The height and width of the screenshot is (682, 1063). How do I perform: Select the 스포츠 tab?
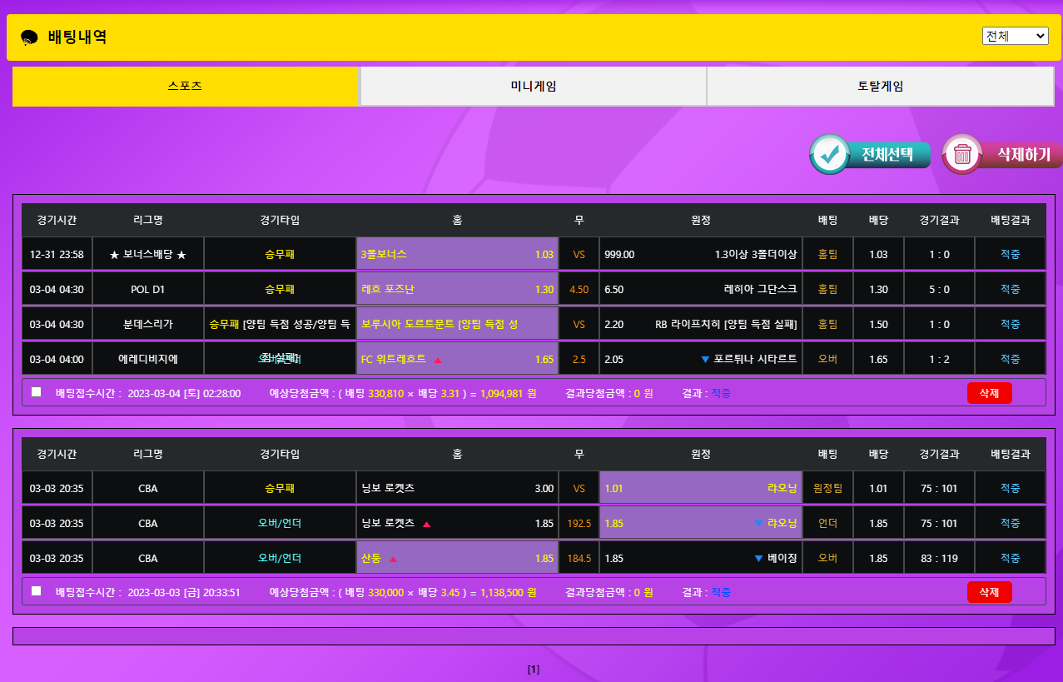pyautogui.click(x=185, y=86)
